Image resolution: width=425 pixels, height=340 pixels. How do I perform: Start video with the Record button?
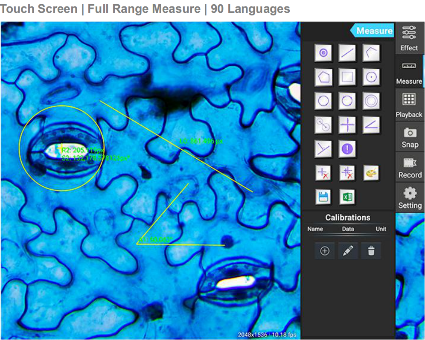coord(410,167)
